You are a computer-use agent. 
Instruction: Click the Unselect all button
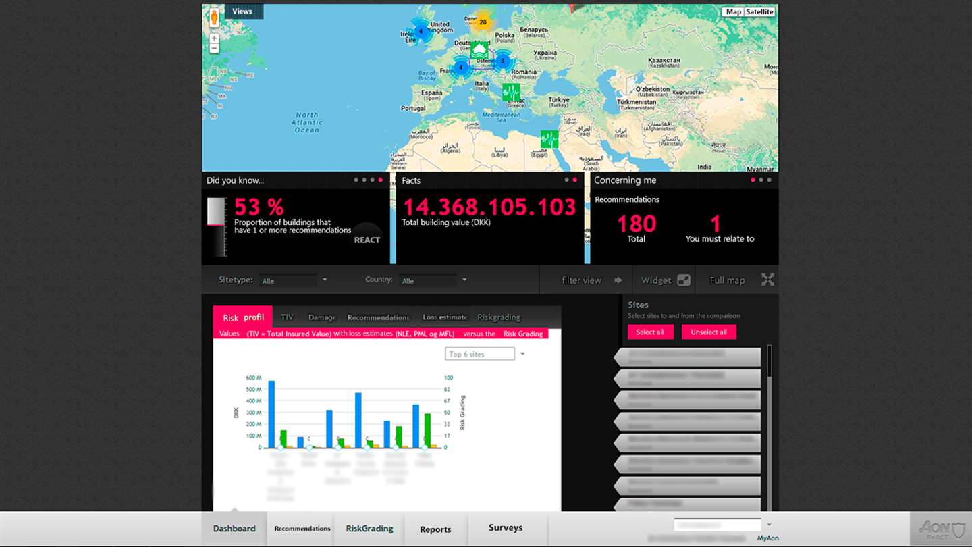click(709, 332)
